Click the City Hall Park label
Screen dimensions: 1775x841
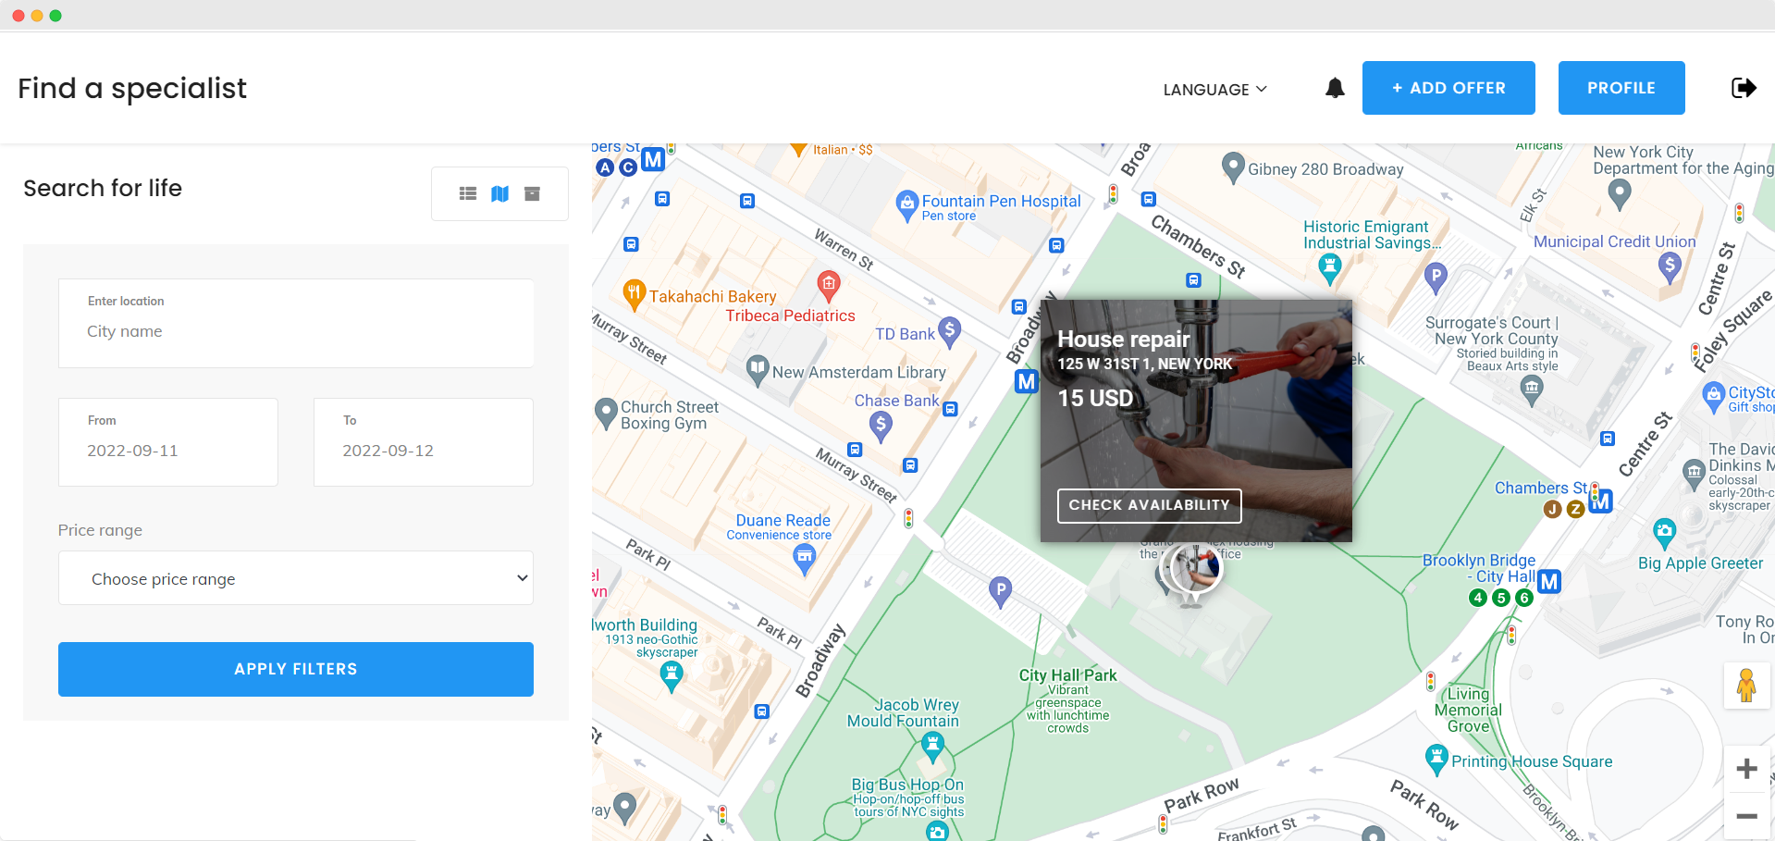tap(1067, 675)
